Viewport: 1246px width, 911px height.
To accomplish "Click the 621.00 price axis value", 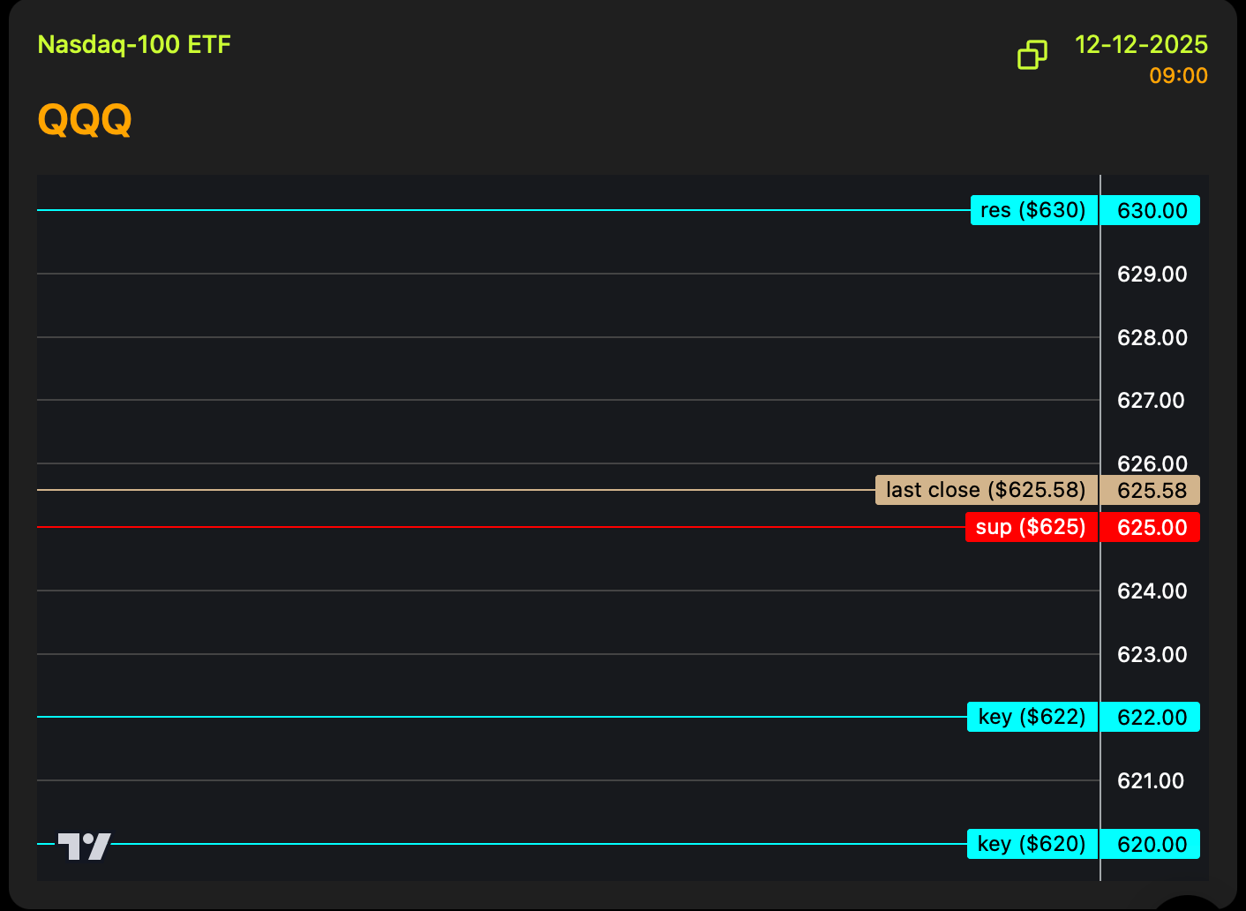I will click(x=1151, y=781).
